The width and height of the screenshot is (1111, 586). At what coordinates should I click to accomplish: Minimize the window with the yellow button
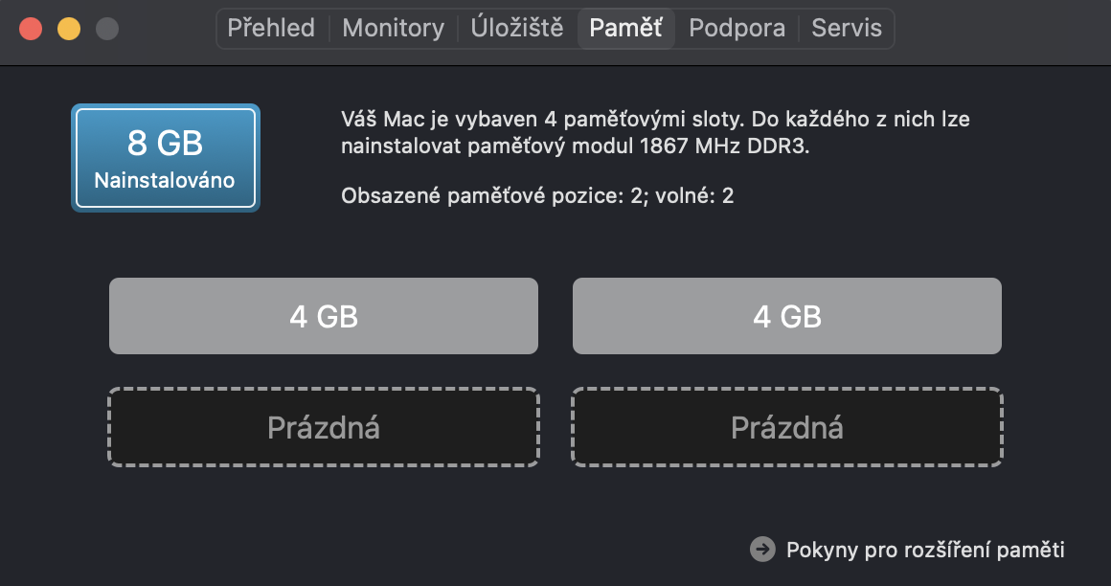pos(69,29)
